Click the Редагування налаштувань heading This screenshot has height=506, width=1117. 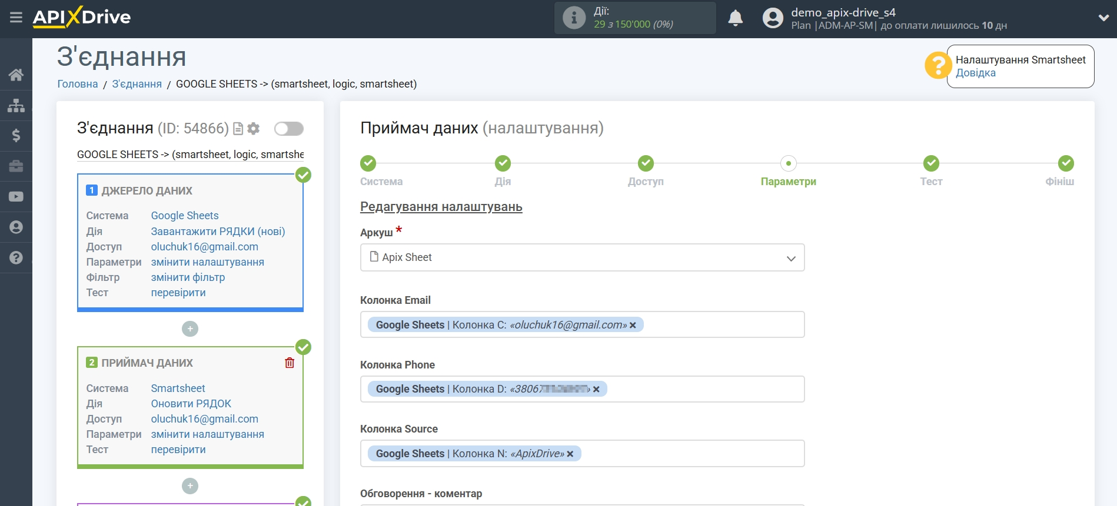[441, 207]
